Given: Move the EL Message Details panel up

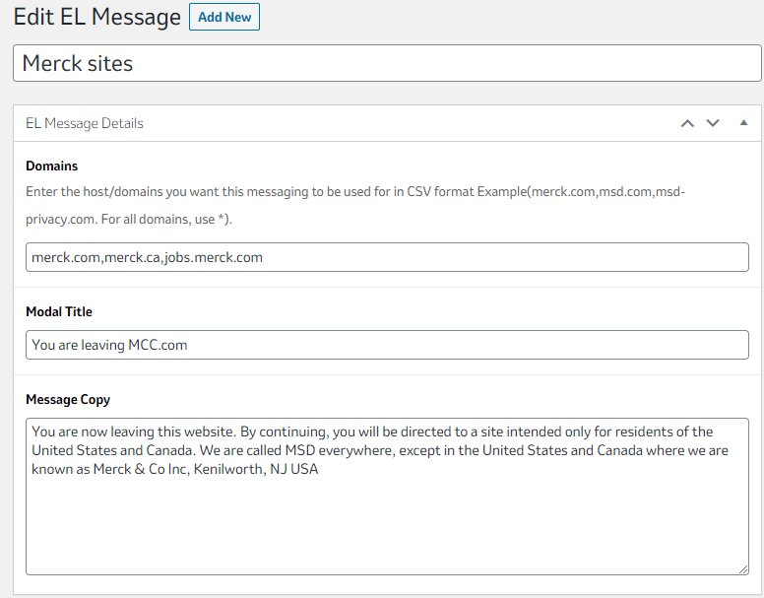Looking at the screenshot, I should [687, 123].
